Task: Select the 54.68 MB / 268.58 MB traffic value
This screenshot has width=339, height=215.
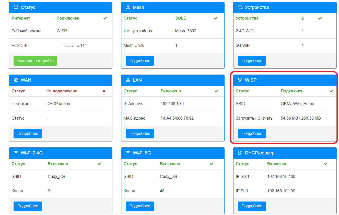Action: tap(301, 118)
